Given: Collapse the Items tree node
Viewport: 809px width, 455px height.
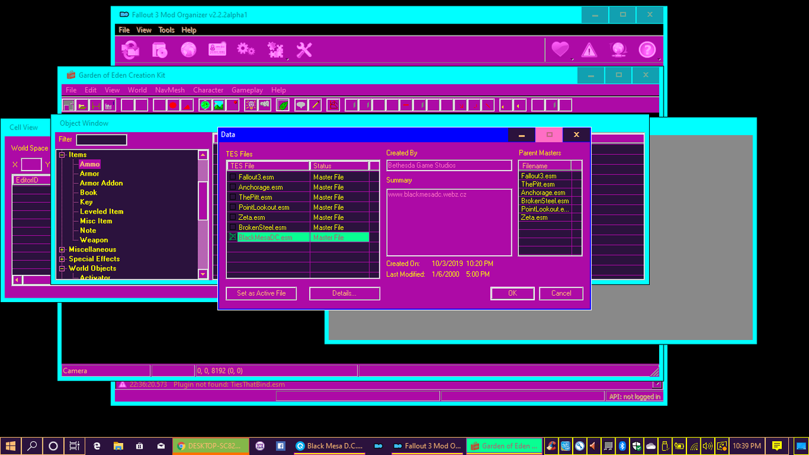Looking at the screenshot, I should [63, 155].
